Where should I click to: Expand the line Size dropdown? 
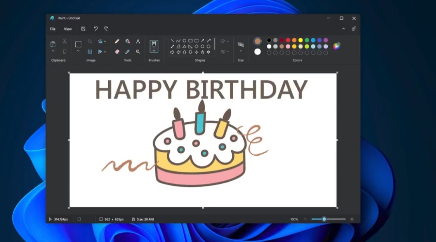coord(241,51)
